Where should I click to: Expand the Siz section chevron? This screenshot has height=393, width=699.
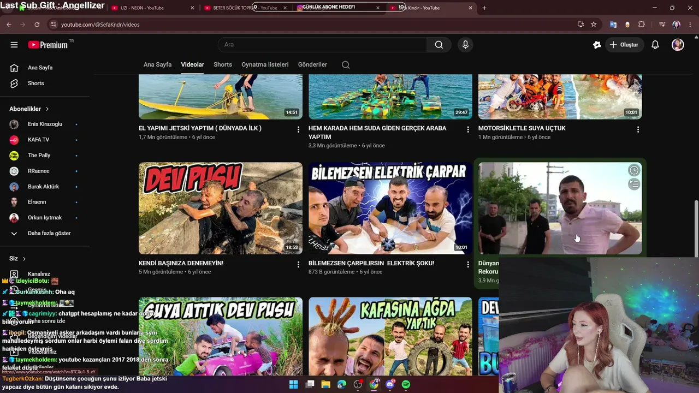(24, 259)
